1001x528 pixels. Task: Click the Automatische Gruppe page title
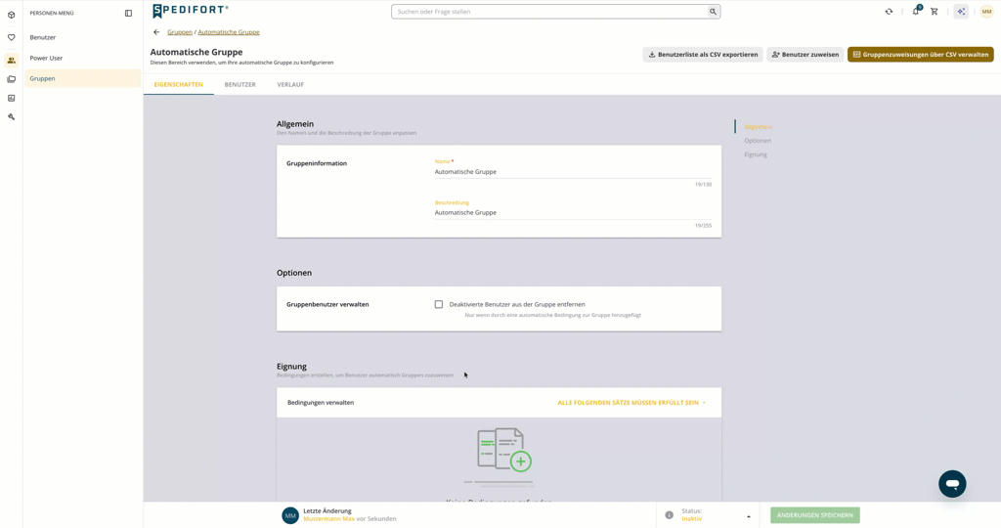coord(196,53)
